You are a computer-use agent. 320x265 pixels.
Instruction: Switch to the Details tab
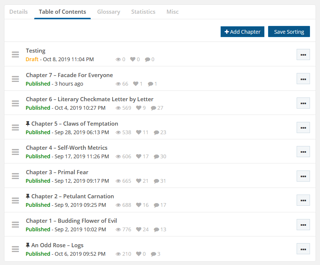[19, 12]
